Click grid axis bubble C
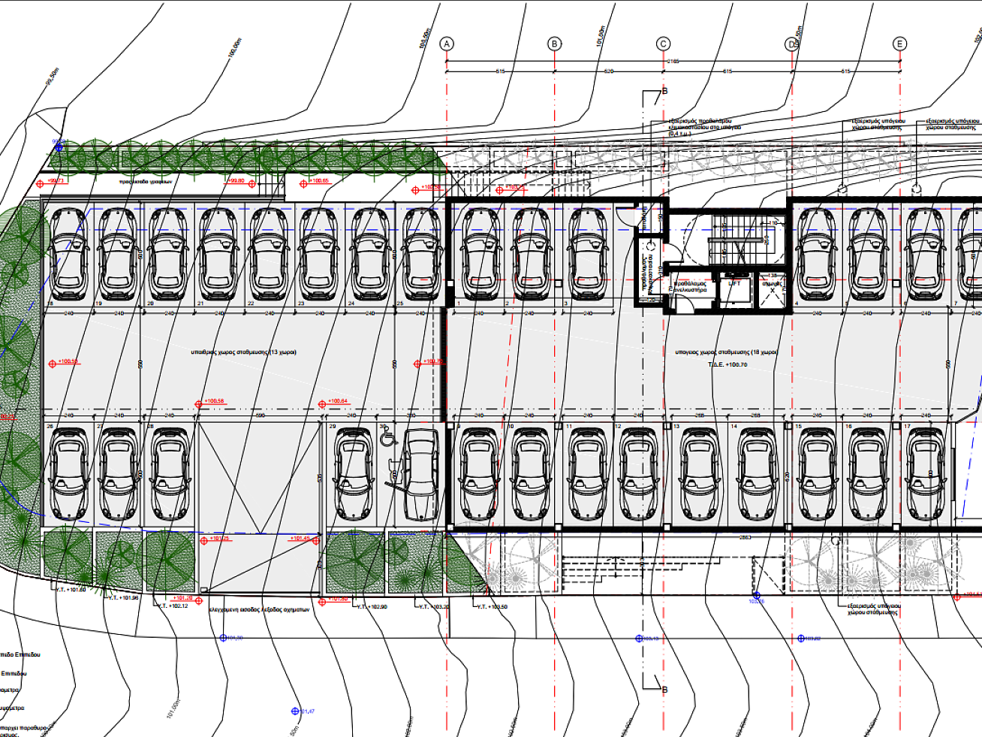This screenshot has width=982, height=737. click(663, 44)
